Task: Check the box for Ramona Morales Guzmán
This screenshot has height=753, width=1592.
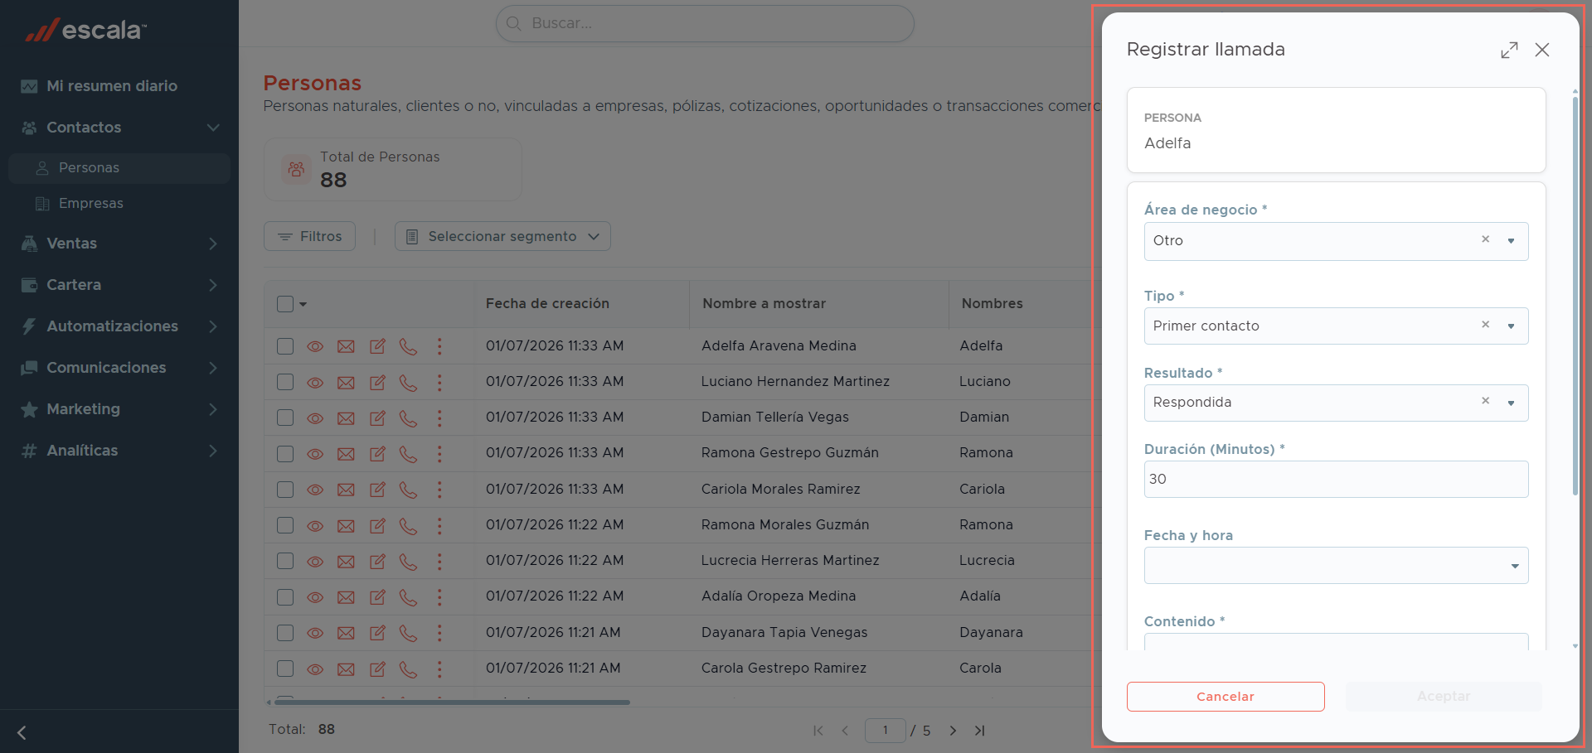Action: click(x=285, y=525)
